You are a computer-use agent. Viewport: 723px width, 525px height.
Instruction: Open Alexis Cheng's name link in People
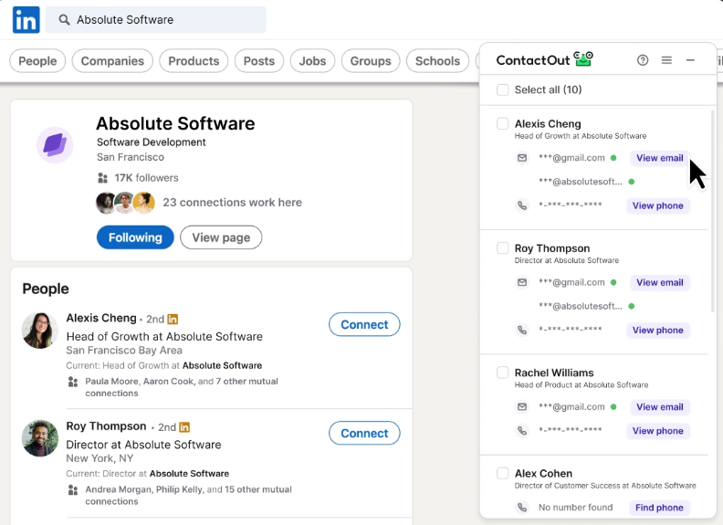pyautogui.click(x=101, y=318)
